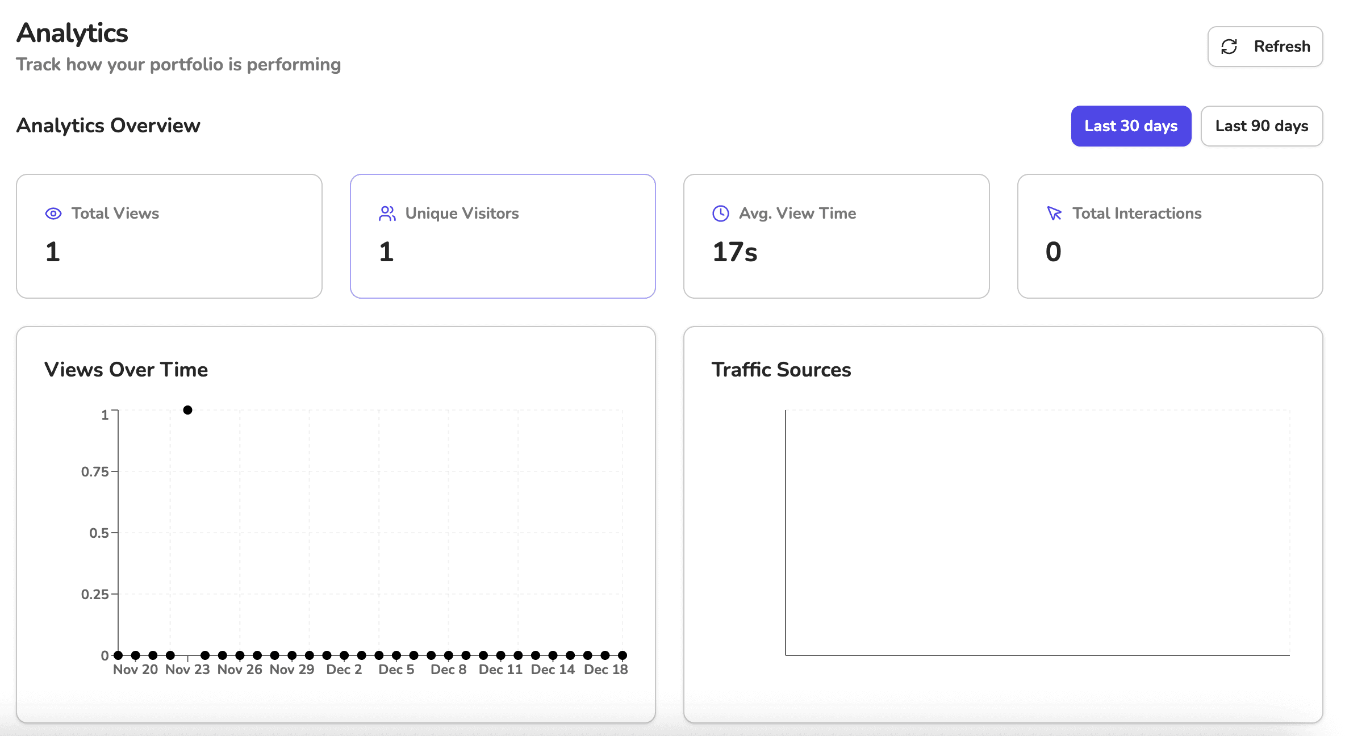1345x736 pixels.
Task: Click the circular refresh arrows icon
Action: tap(1229, 47)
